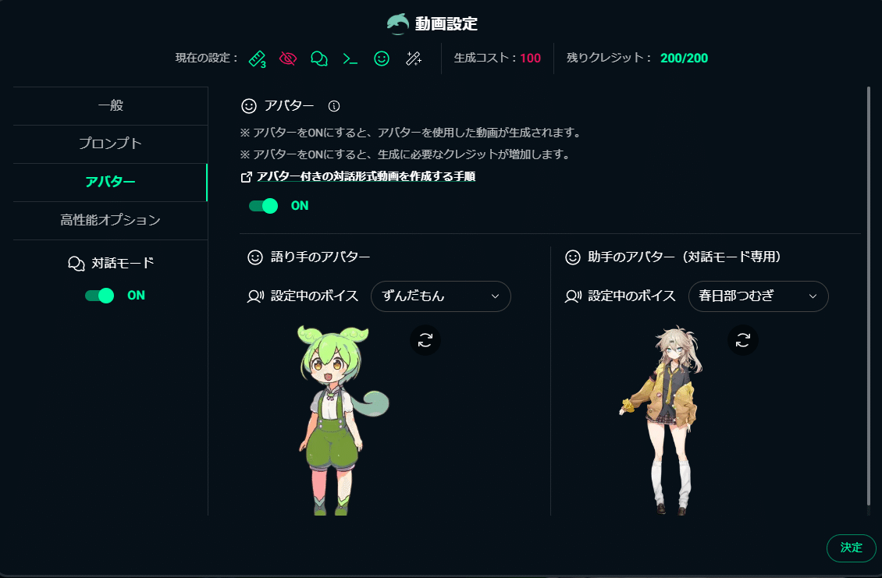Refresh the narrator avatar image
The width and height of the screenshot is (882, 578).
point(425,340)
